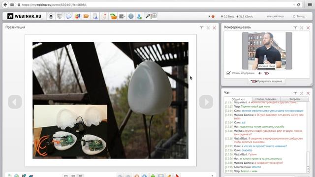Pin the Чат panel
This screenshot has height=177, width=315.
pyautogui.click(x=295, y=93)
